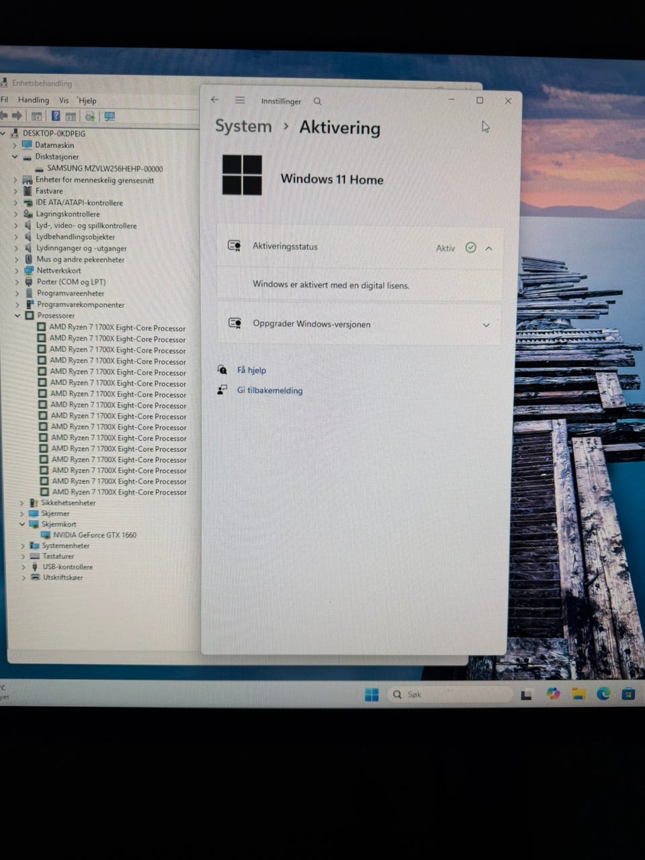The width and height of the screenshot is (645, 860).
Task: Click the Gi tilbakemelding person icon
Action: click(222, 390)
